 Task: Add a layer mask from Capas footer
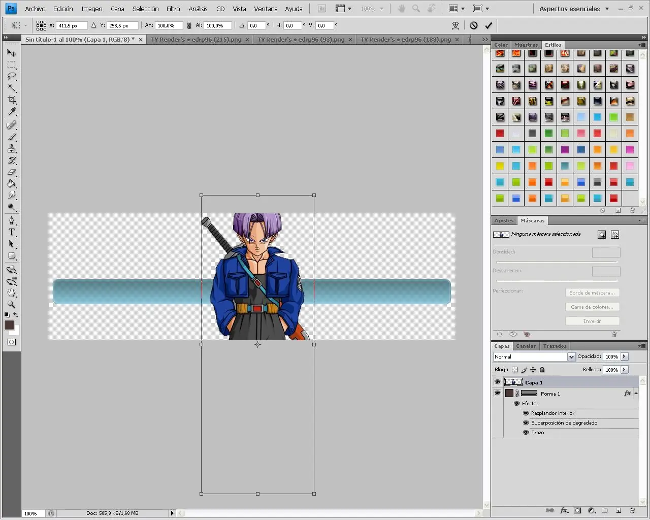coord(577,510)
